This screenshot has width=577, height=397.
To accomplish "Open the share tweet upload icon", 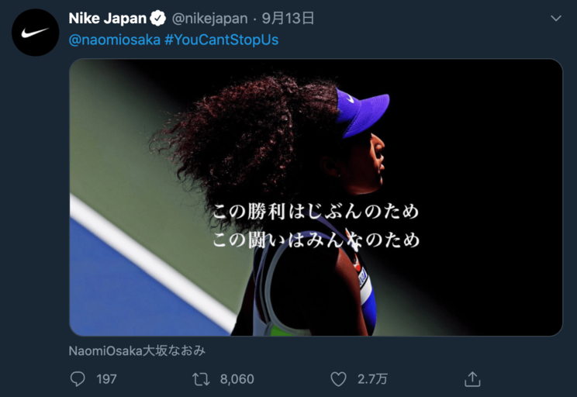I will (472, 379).
